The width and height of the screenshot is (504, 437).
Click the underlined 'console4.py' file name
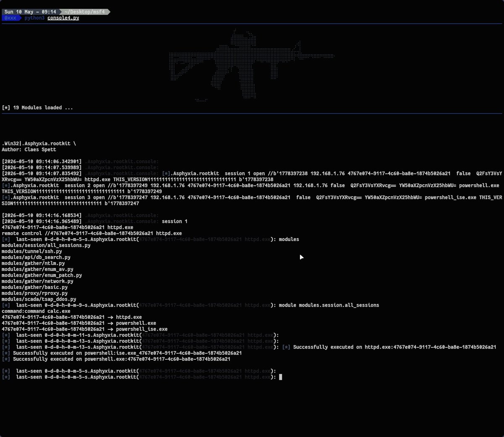(x=63, y=18)
